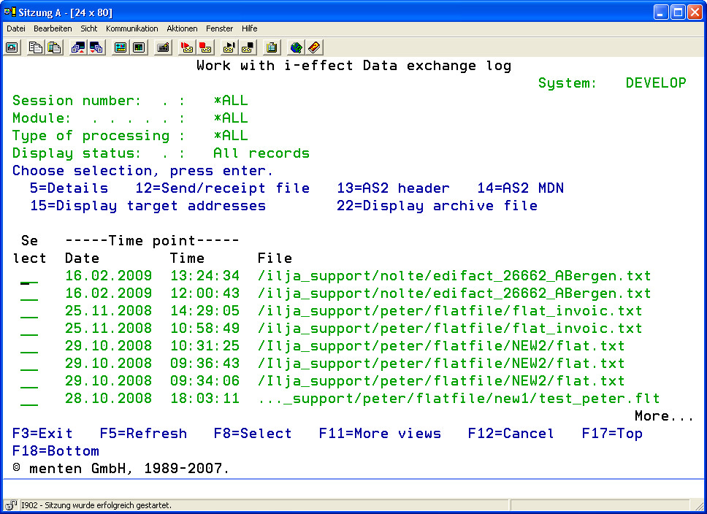Open the Aktionen menu
Viewport: 707px width, 514px height.
[182, 28]
